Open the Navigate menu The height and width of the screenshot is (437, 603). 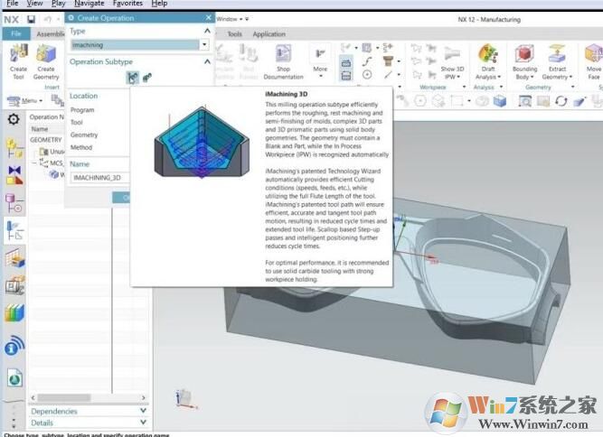coord(89,4)
